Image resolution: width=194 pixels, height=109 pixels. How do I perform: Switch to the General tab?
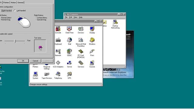click(20, 2)
